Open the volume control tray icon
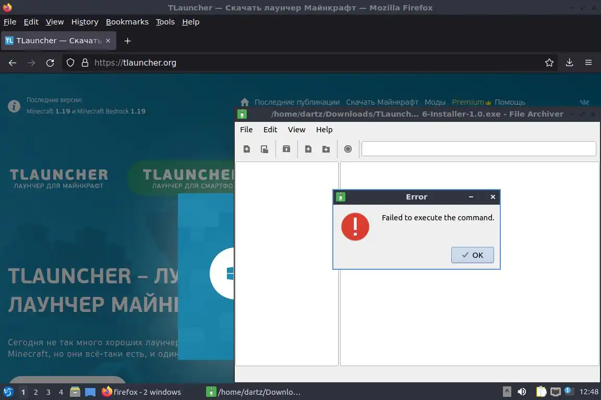 pos(522,392)
